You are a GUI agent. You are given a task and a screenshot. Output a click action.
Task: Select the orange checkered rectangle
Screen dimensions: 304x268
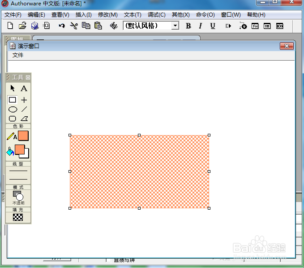(139, 171)
